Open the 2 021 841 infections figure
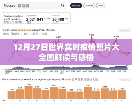 [35, 19]
